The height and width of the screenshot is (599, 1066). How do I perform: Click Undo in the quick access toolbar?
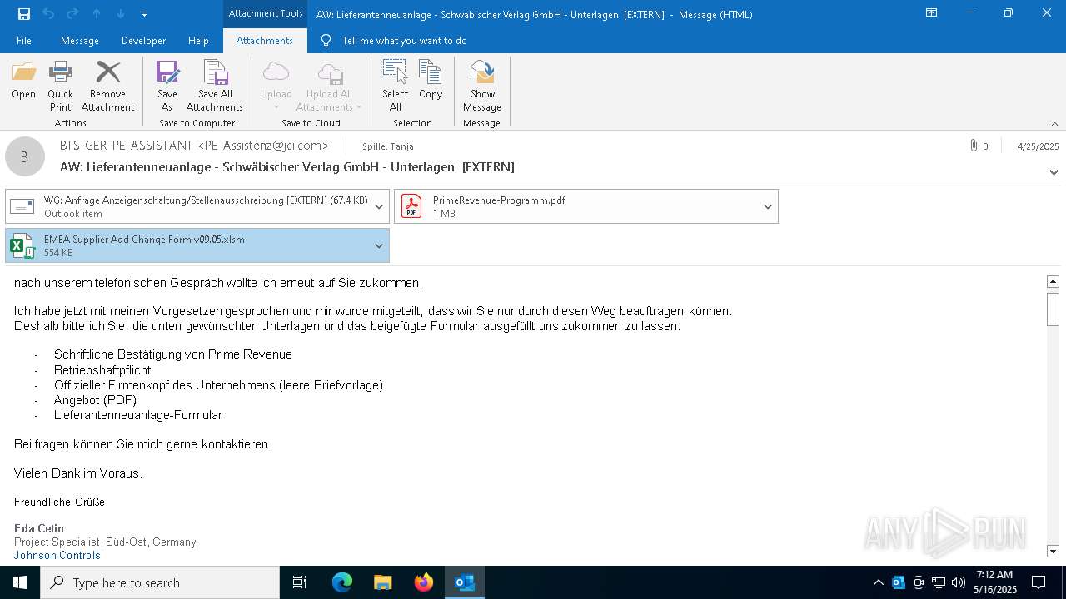click(48, 14)
